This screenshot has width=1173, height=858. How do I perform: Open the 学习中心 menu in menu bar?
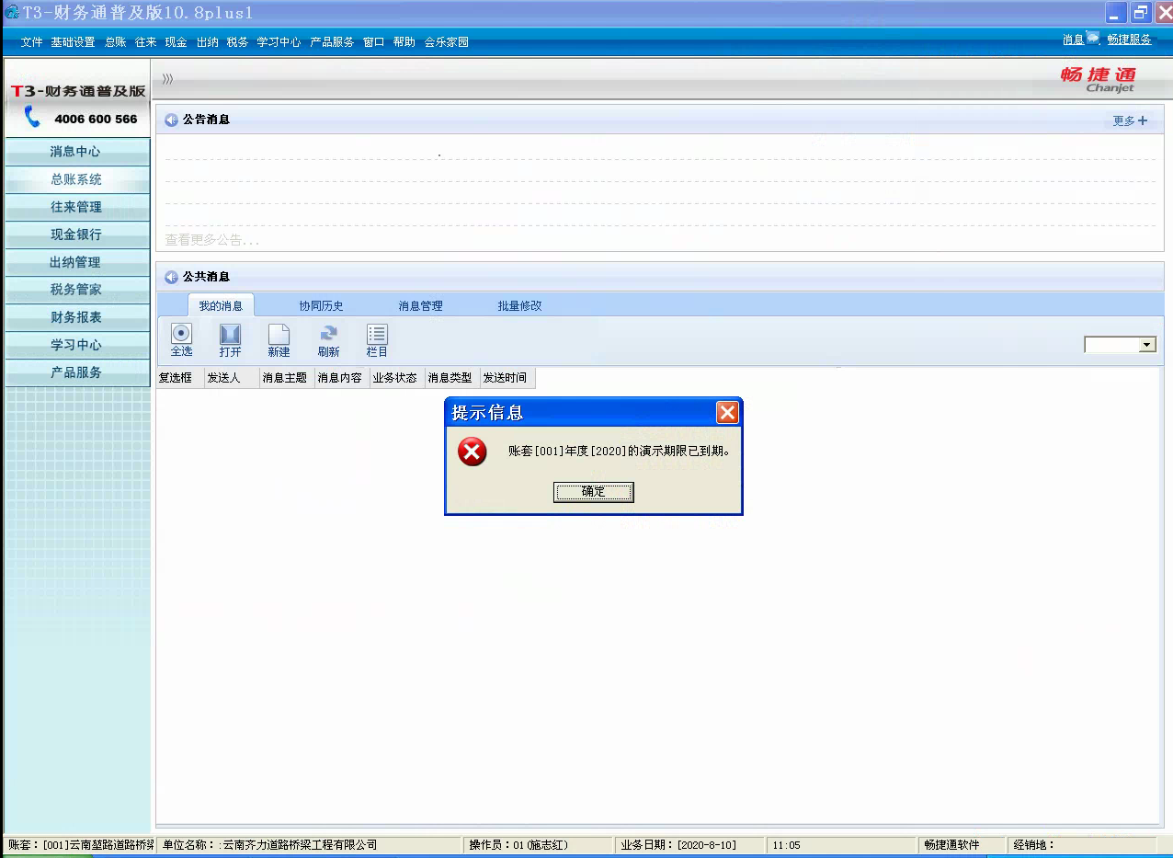tap(279, 42)
